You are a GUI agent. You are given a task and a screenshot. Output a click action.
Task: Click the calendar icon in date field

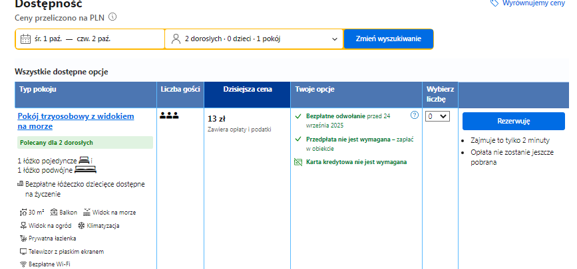click(25, 39)
